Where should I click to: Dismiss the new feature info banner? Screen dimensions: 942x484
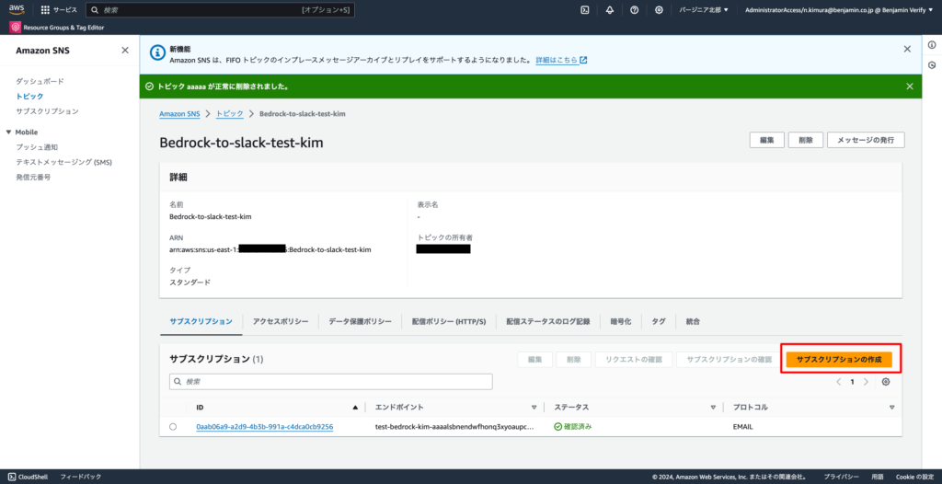coord(907,49)
